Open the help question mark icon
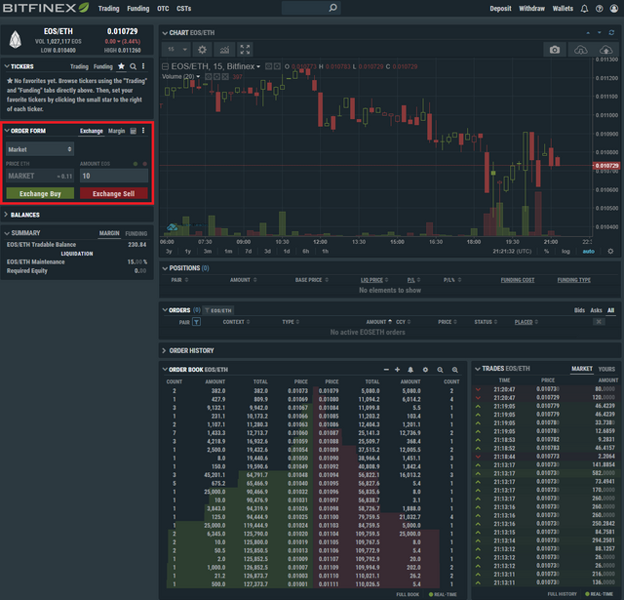 click(x=599, y=9)
